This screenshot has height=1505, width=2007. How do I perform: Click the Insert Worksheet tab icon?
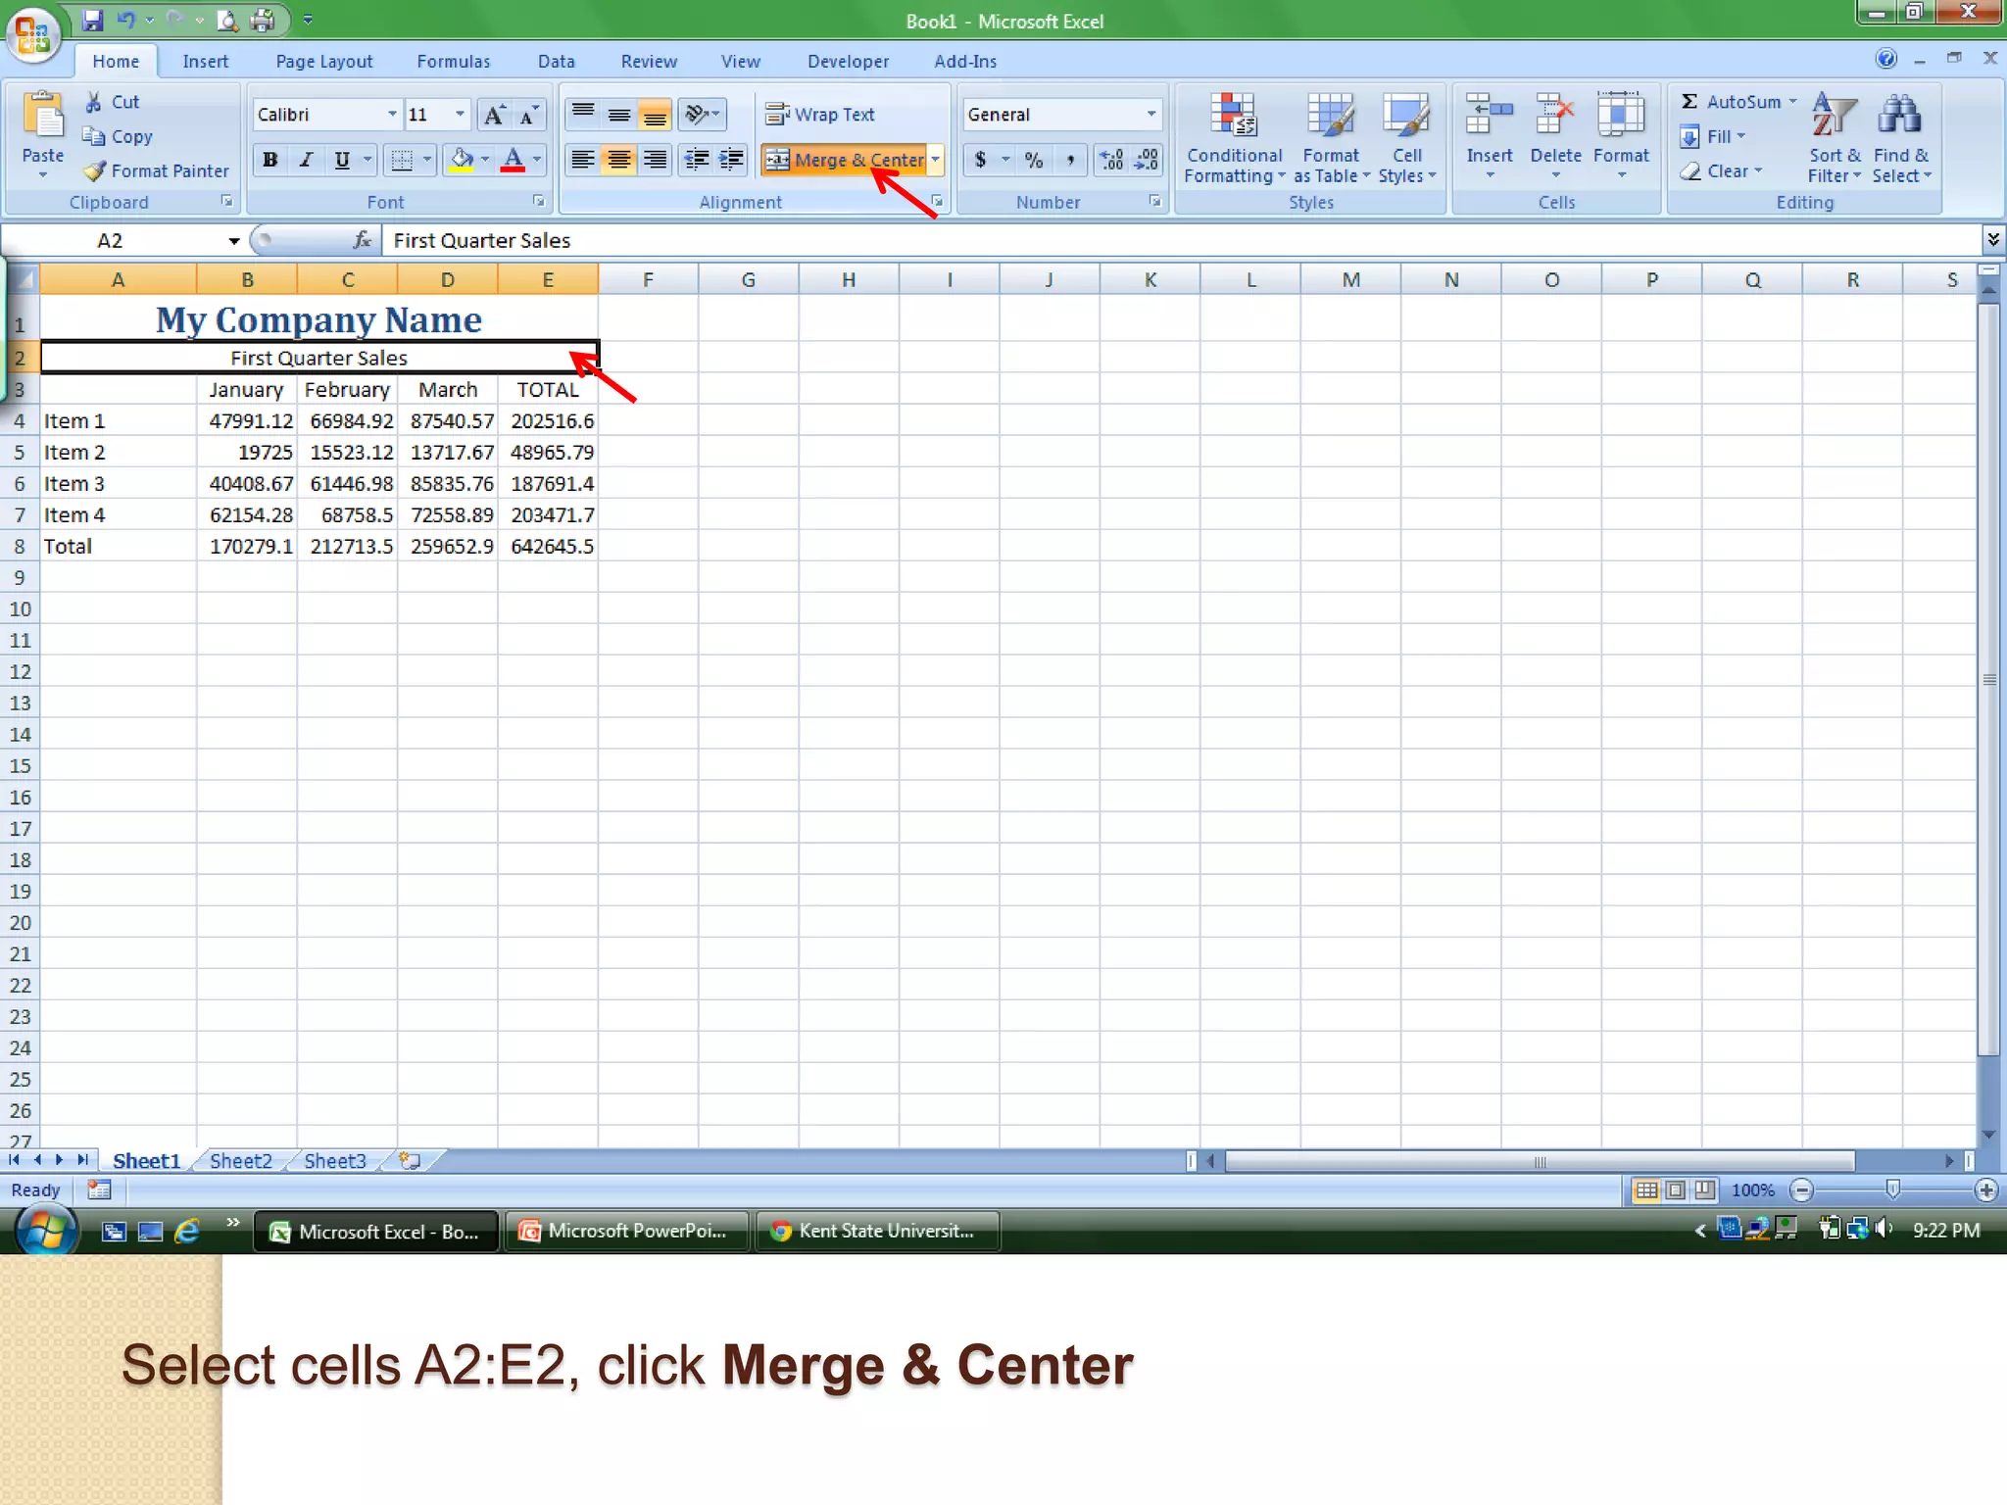pos(410,1160)
